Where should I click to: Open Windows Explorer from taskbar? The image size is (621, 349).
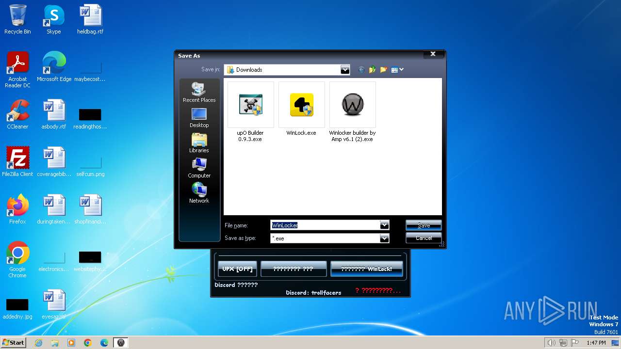[55, 343]
